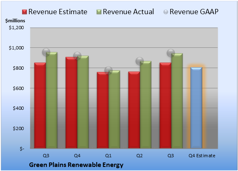This screenshot has width=238, height=171.
Task: Click the green actual bar above Q2
Action: 146,105
